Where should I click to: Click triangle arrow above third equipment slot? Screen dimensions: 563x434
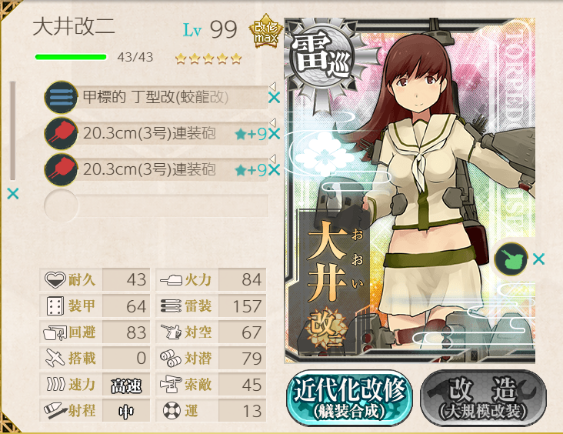[x=272, y=159]
